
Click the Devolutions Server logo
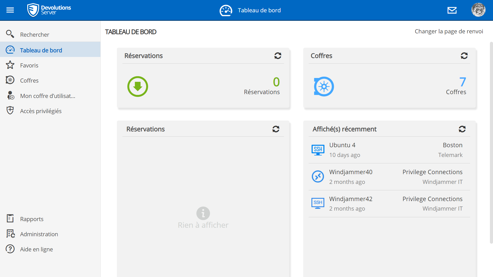(49, 10)
